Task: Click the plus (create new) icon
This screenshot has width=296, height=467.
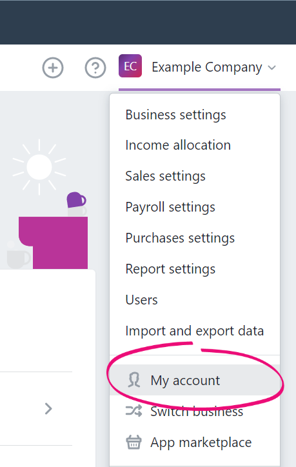Action: pos(53,68)
